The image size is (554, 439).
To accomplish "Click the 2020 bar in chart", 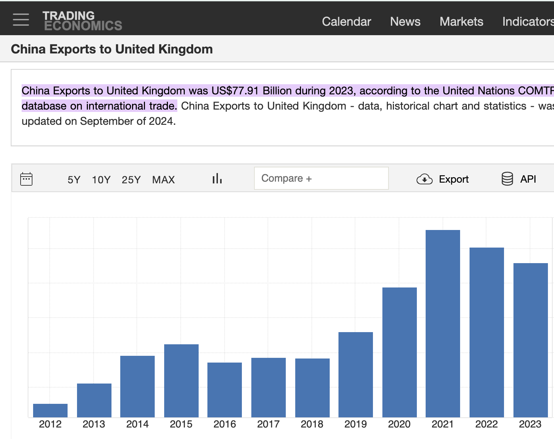I will click(400, 352).
